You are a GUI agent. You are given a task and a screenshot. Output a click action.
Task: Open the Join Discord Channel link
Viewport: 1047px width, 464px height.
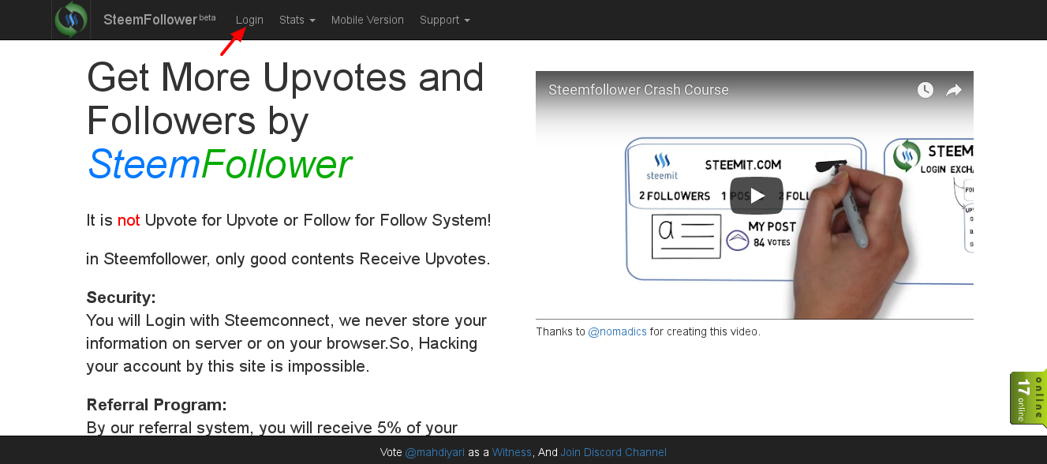[x=613, y=451]
